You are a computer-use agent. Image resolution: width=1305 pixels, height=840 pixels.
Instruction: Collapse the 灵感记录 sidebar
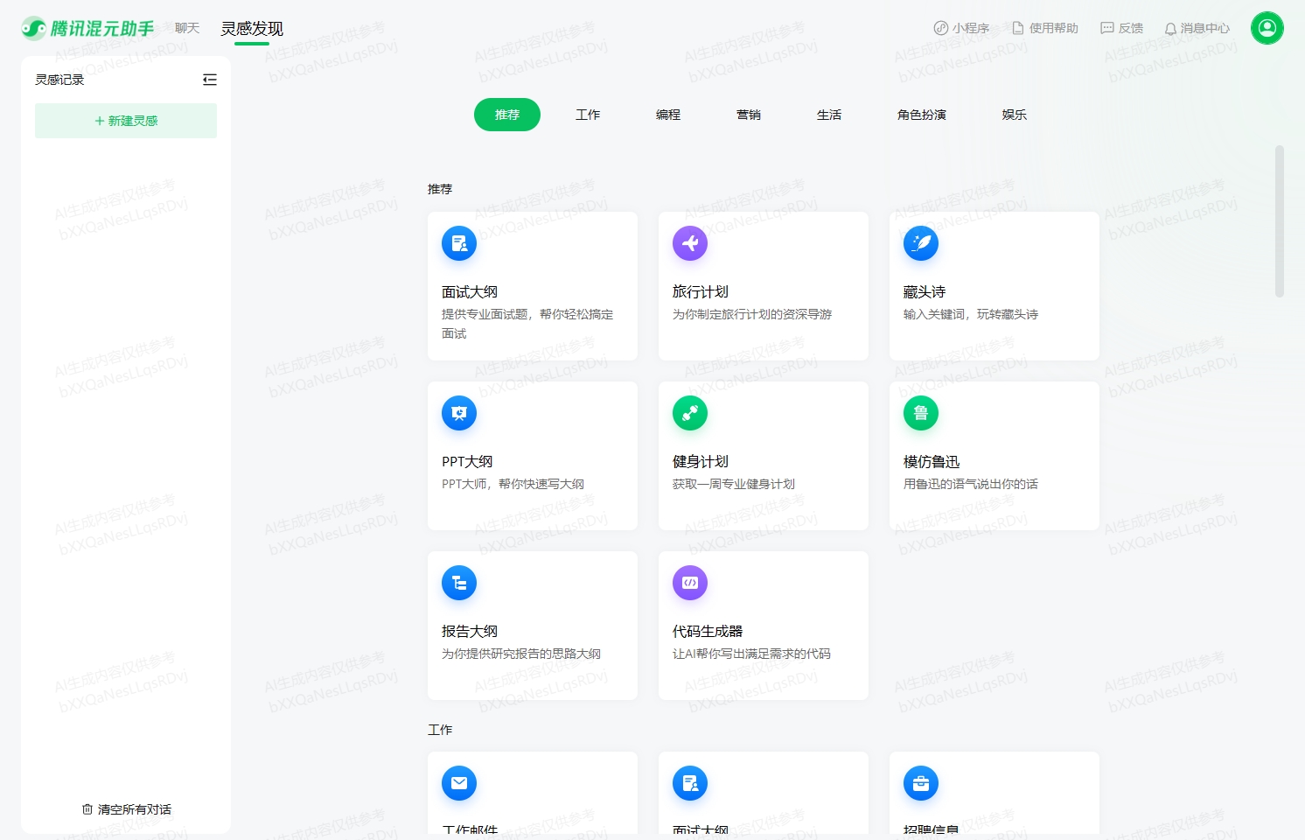210,79
